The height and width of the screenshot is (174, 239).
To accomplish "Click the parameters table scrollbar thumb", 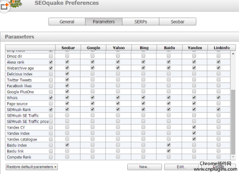I will tap(233, 122).
